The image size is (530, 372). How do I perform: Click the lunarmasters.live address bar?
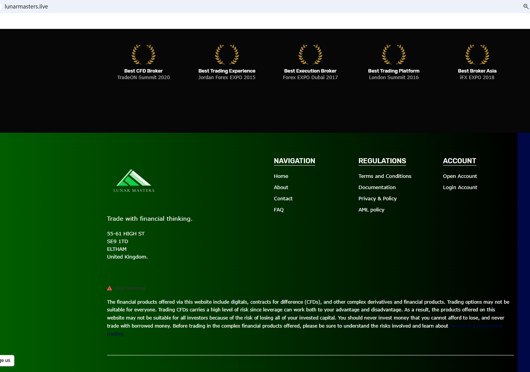(x=26, y=7)
